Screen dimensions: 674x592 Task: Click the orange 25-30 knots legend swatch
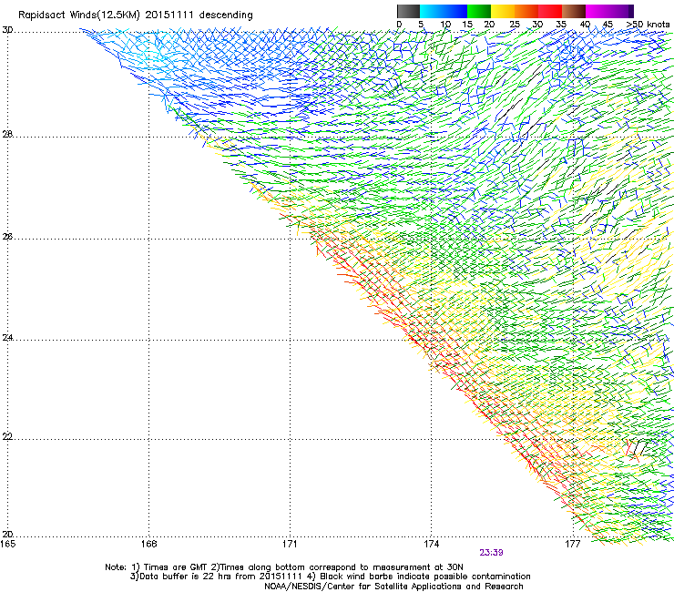(x=526, y=11)
